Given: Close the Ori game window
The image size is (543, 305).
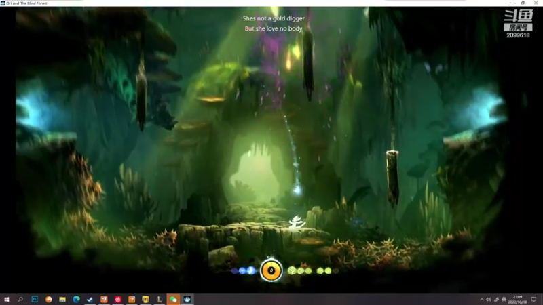Looking at the screenshot, I should click(536, 3).
